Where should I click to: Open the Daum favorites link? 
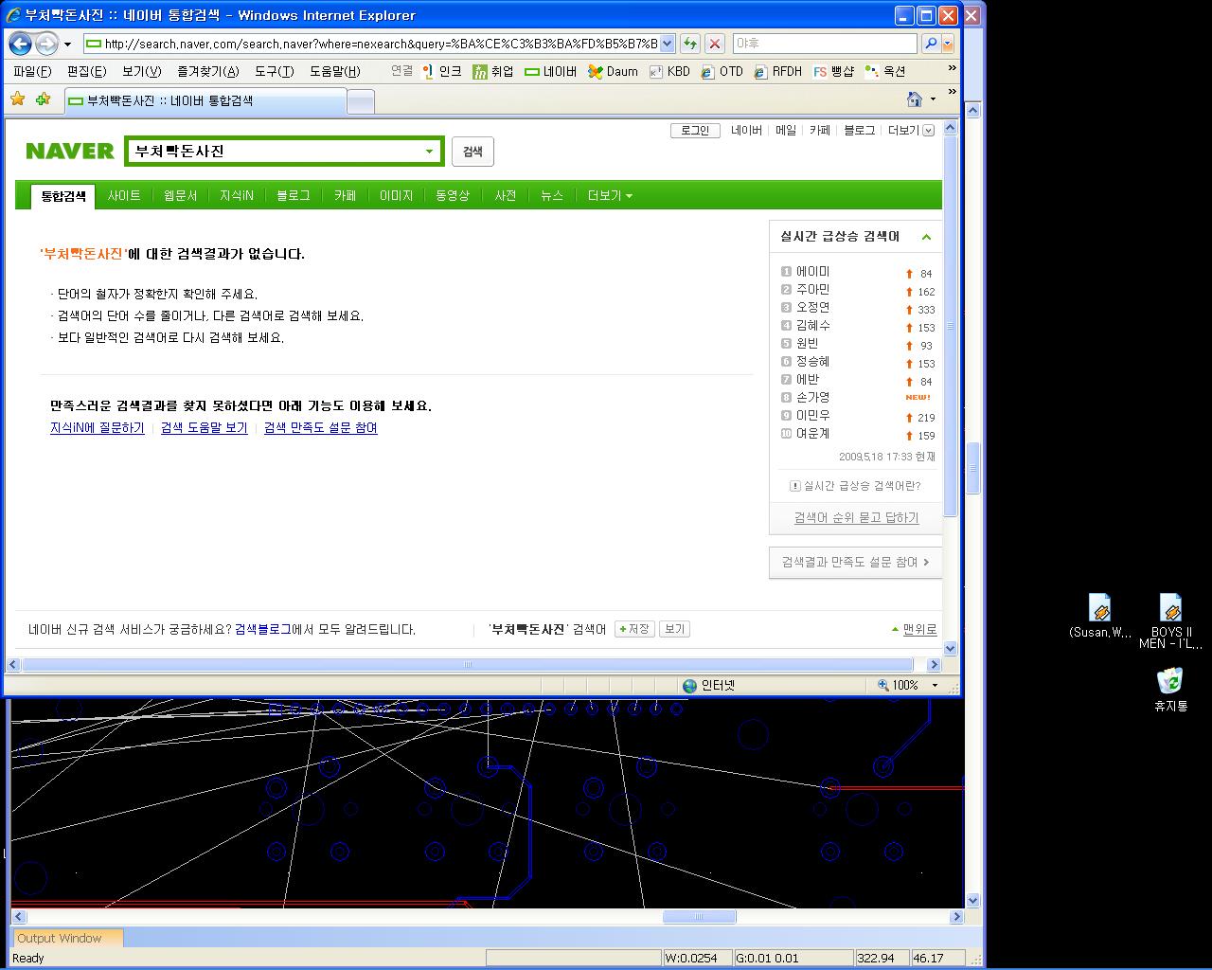[613, 71]
